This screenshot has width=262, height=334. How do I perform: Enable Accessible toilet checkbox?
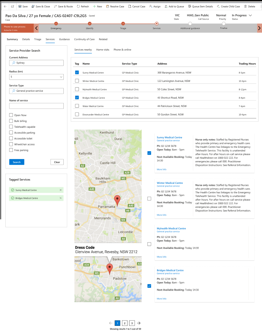11,138
